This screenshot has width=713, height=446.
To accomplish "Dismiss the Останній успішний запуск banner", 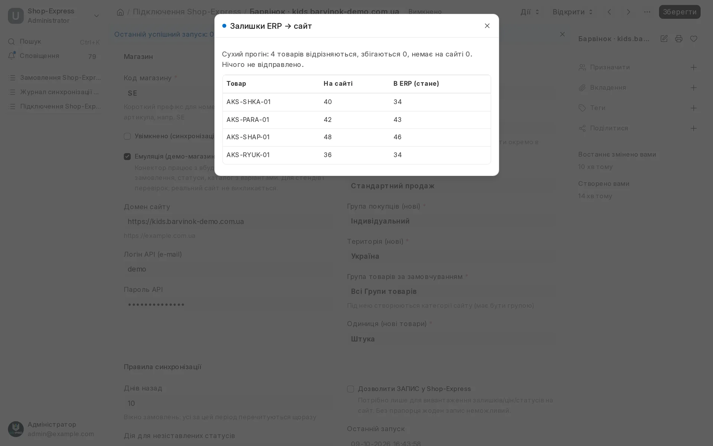I will tap(562, 34).
